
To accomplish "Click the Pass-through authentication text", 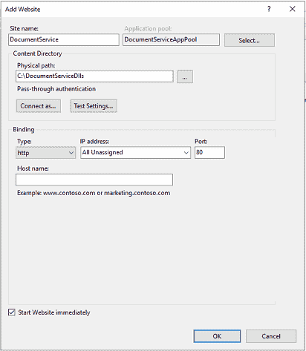I will (x=56, y=89).
